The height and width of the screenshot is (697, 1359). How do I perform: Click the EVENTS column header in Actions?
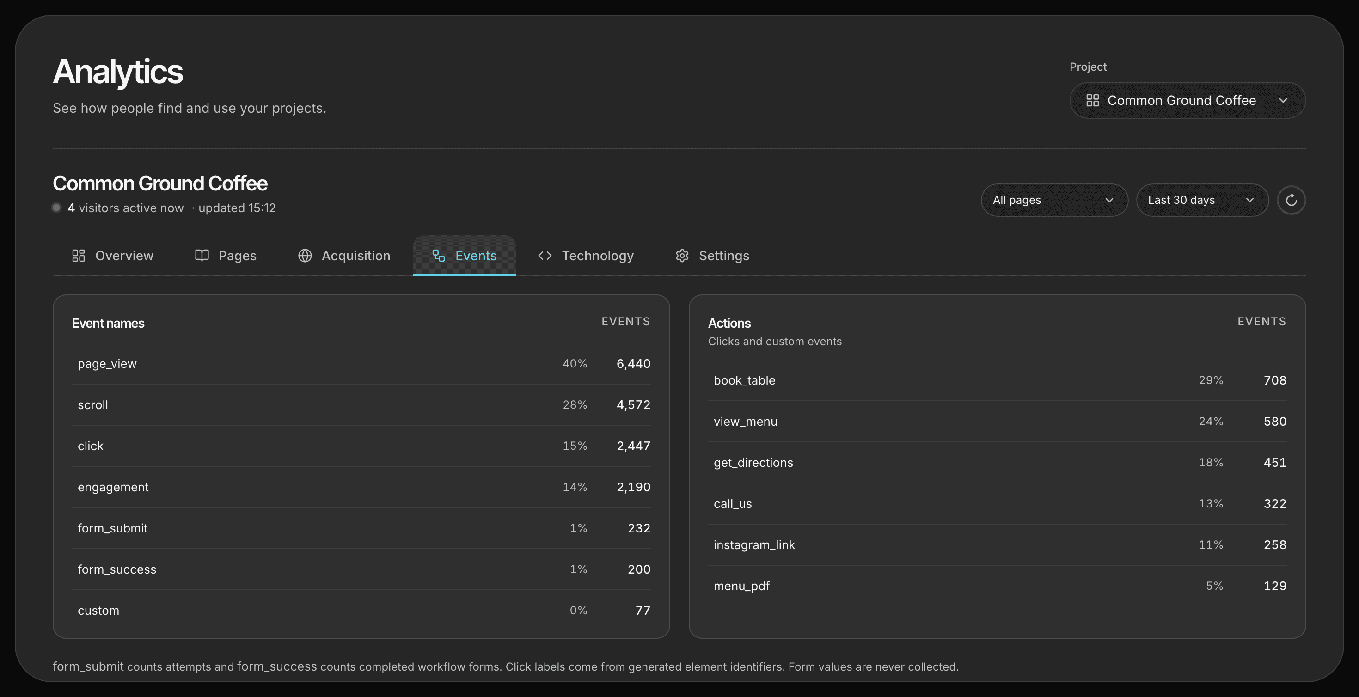point(1262,322)
